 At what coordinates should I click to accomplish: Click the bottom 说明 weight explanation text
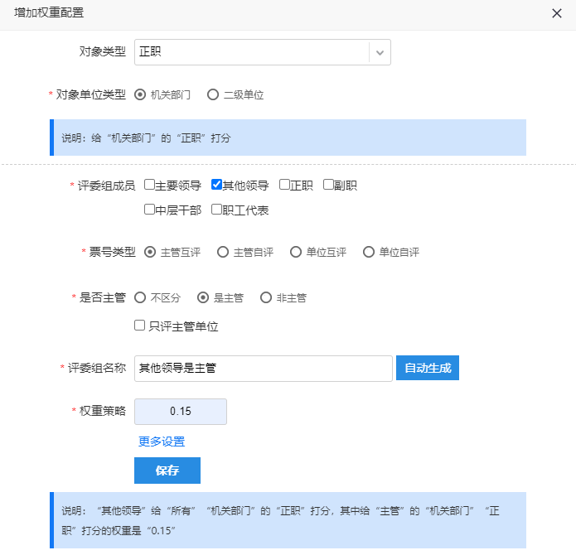tap(280, 520)
